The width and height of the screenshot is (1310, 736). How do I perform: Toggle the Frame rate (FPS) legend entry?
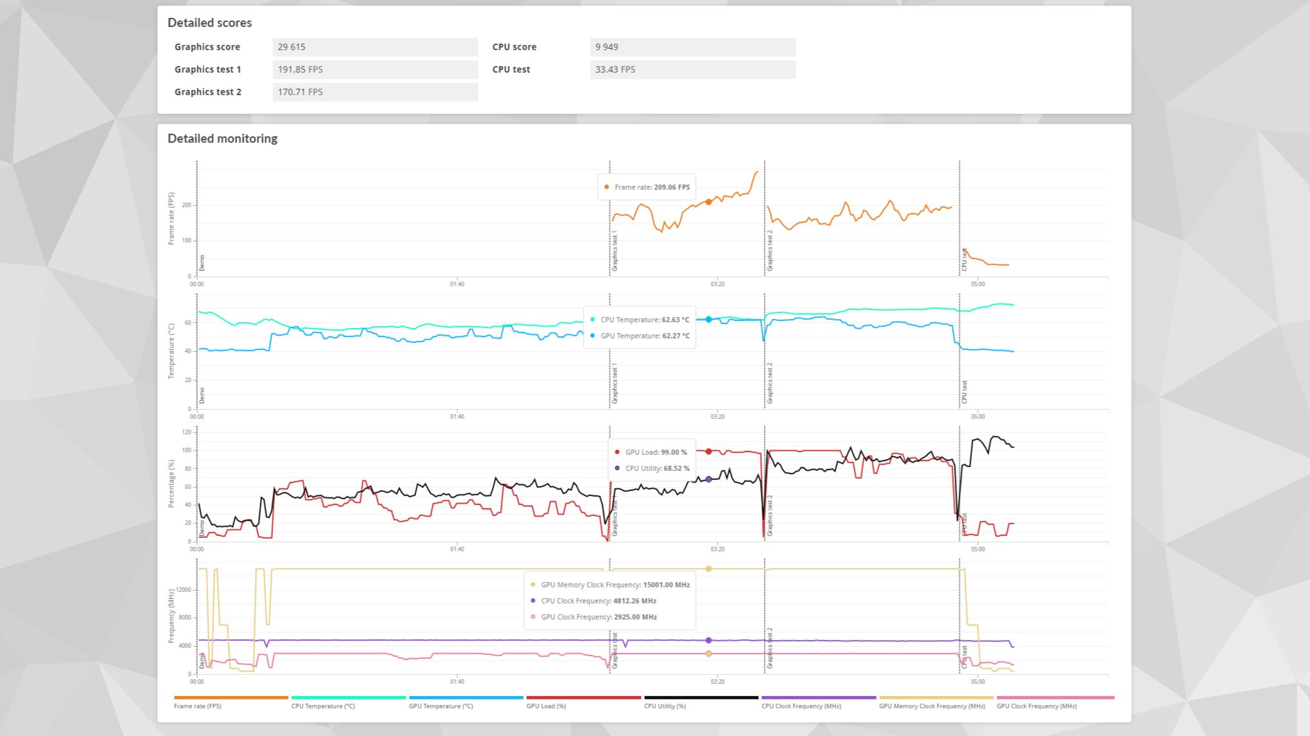coord(198,706)
